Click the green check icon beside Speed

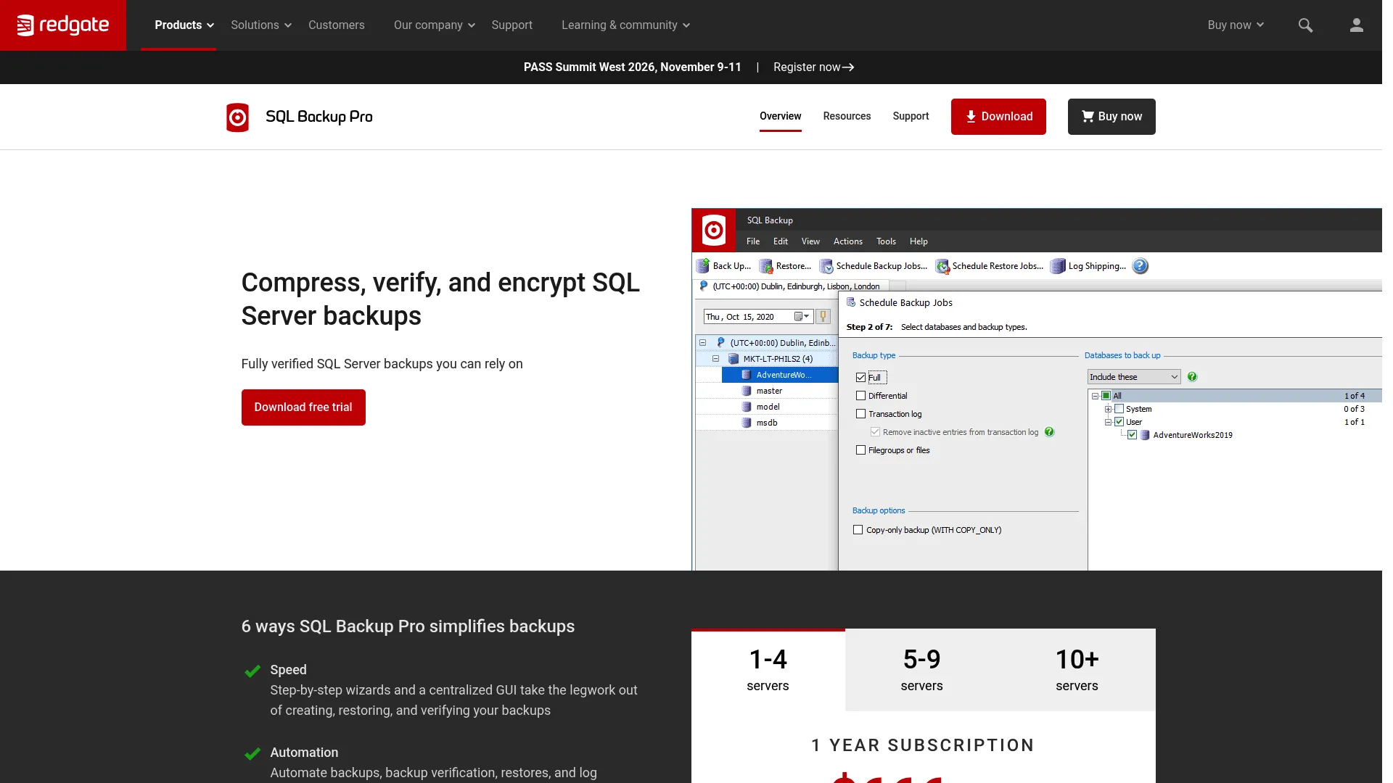point(252,671)
